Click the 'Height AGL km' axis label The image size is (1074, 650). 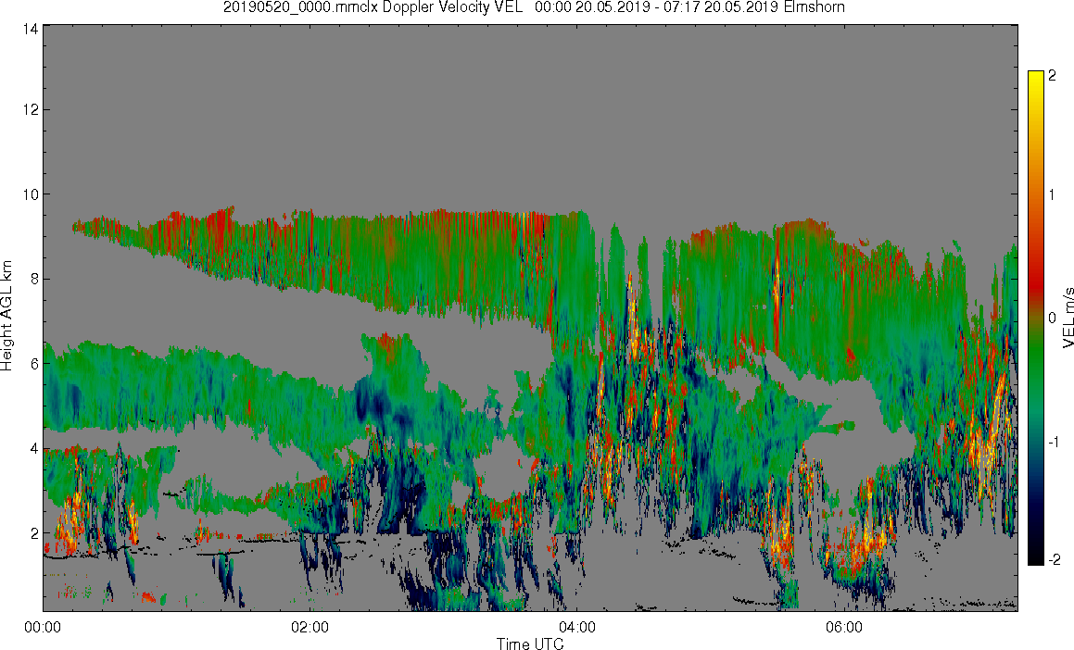6,316
